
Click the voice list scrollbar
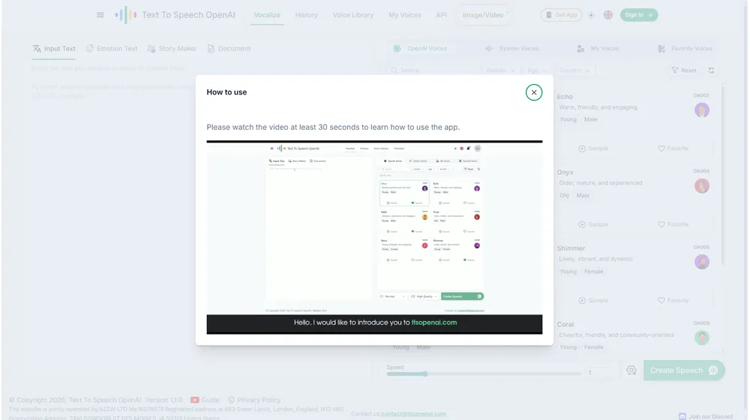[x=722, y=175]
